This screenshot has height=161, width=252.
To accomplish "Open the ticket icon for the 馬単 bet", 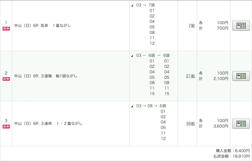I will coord(241,26).
